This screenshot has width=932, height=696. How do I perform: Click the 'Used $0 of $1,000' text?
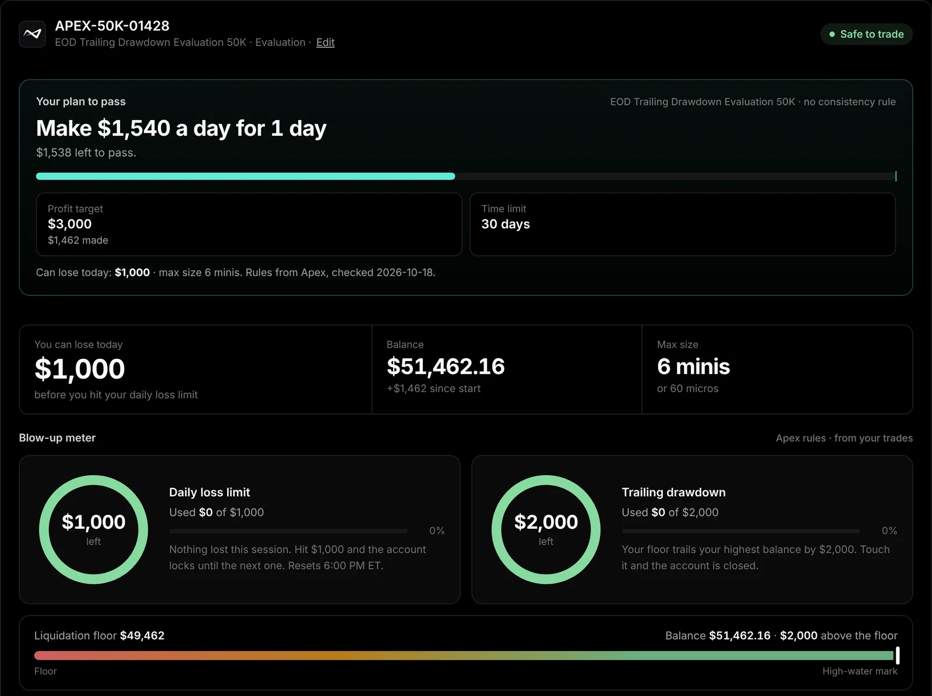[x=217, y=513]
